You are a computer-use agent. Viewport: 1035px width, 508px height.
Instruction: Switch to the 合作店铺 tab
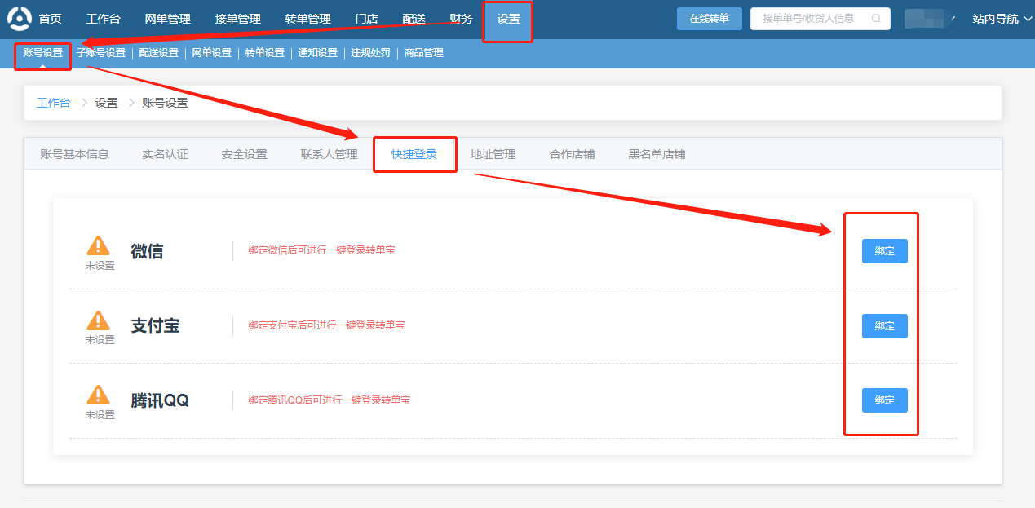click(x=572, y=154)
